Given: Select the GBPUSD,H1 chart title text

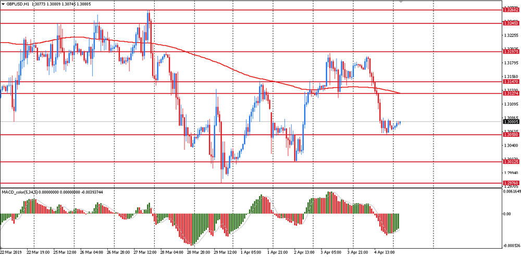Looking at the screenshot, I should coord(17,4).
